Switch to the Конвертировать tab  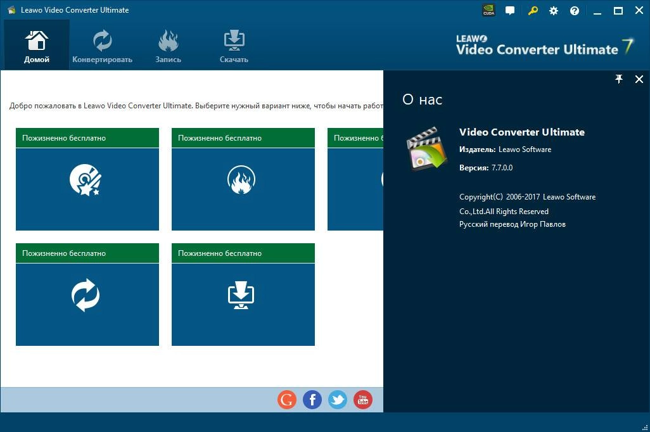tap(102, 45)
